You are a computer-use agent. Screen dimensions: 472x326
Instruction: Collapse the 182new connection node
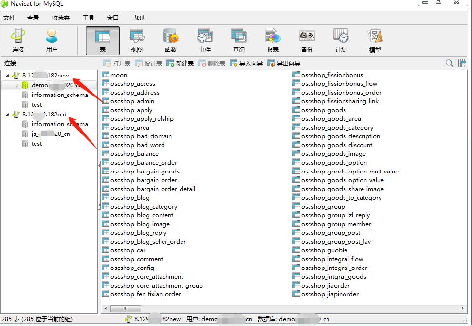pos(7,76)
